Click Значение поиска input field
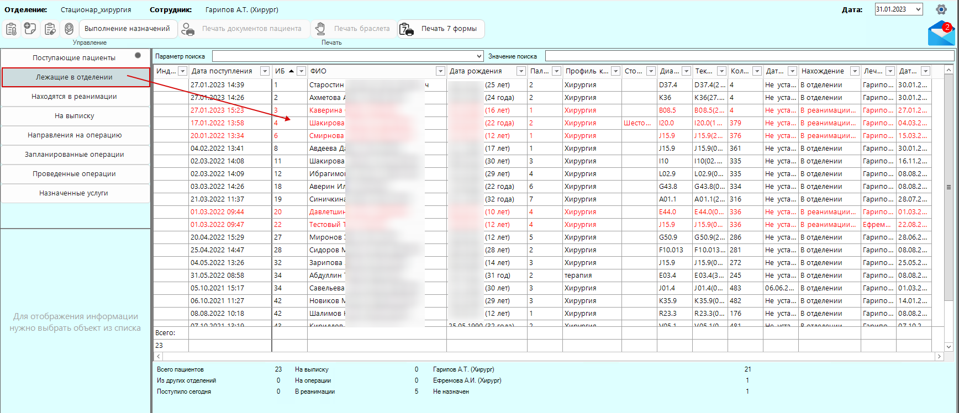Image resolution: width=959 pixels, height=413 pixels. pyautogui.click(x=750, y=56)
